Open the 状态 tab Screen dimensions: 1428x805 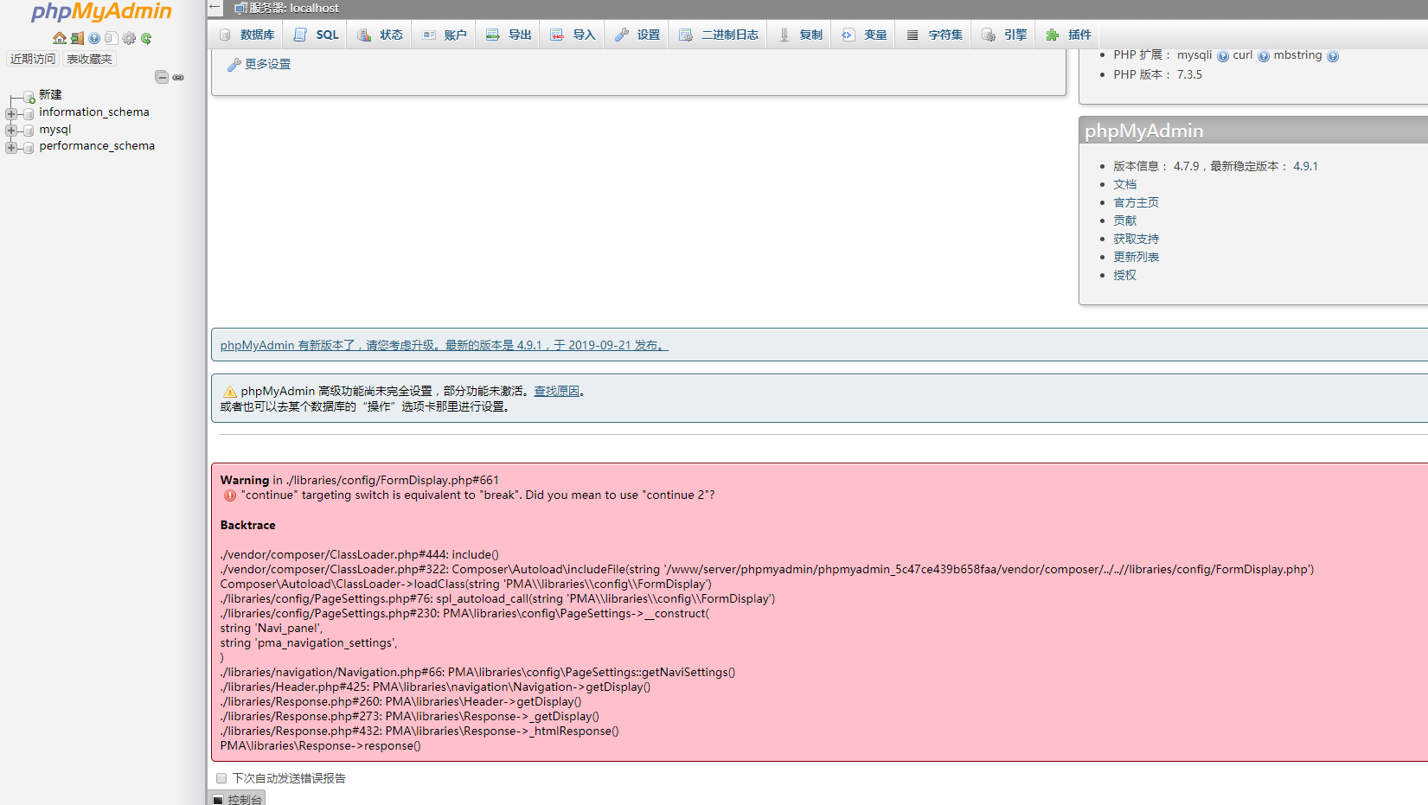coord(380,35)
